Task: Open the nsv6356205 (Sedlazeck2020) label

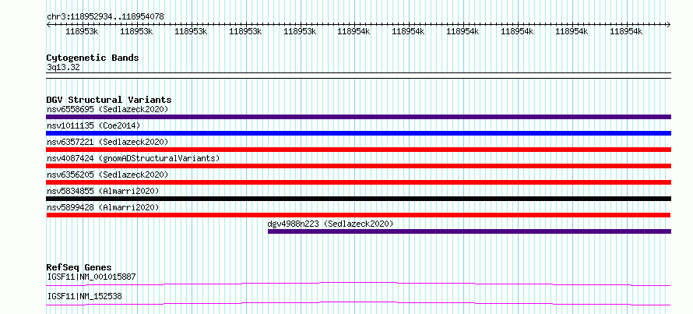Action: [107, 175]
